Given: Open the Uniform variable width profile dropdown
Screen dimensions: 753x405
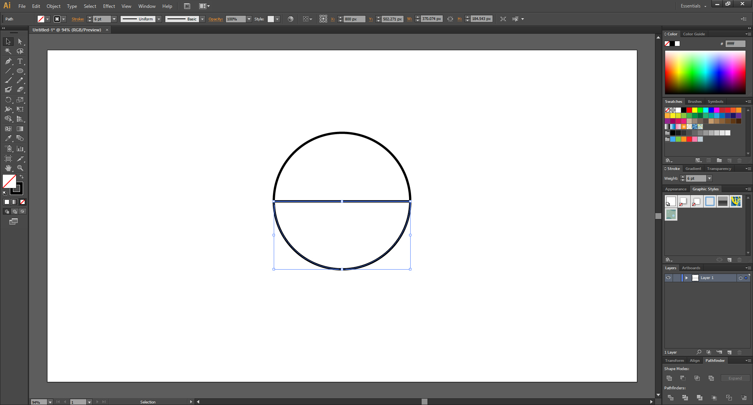Looking at the screenshot, I should 159,19.
